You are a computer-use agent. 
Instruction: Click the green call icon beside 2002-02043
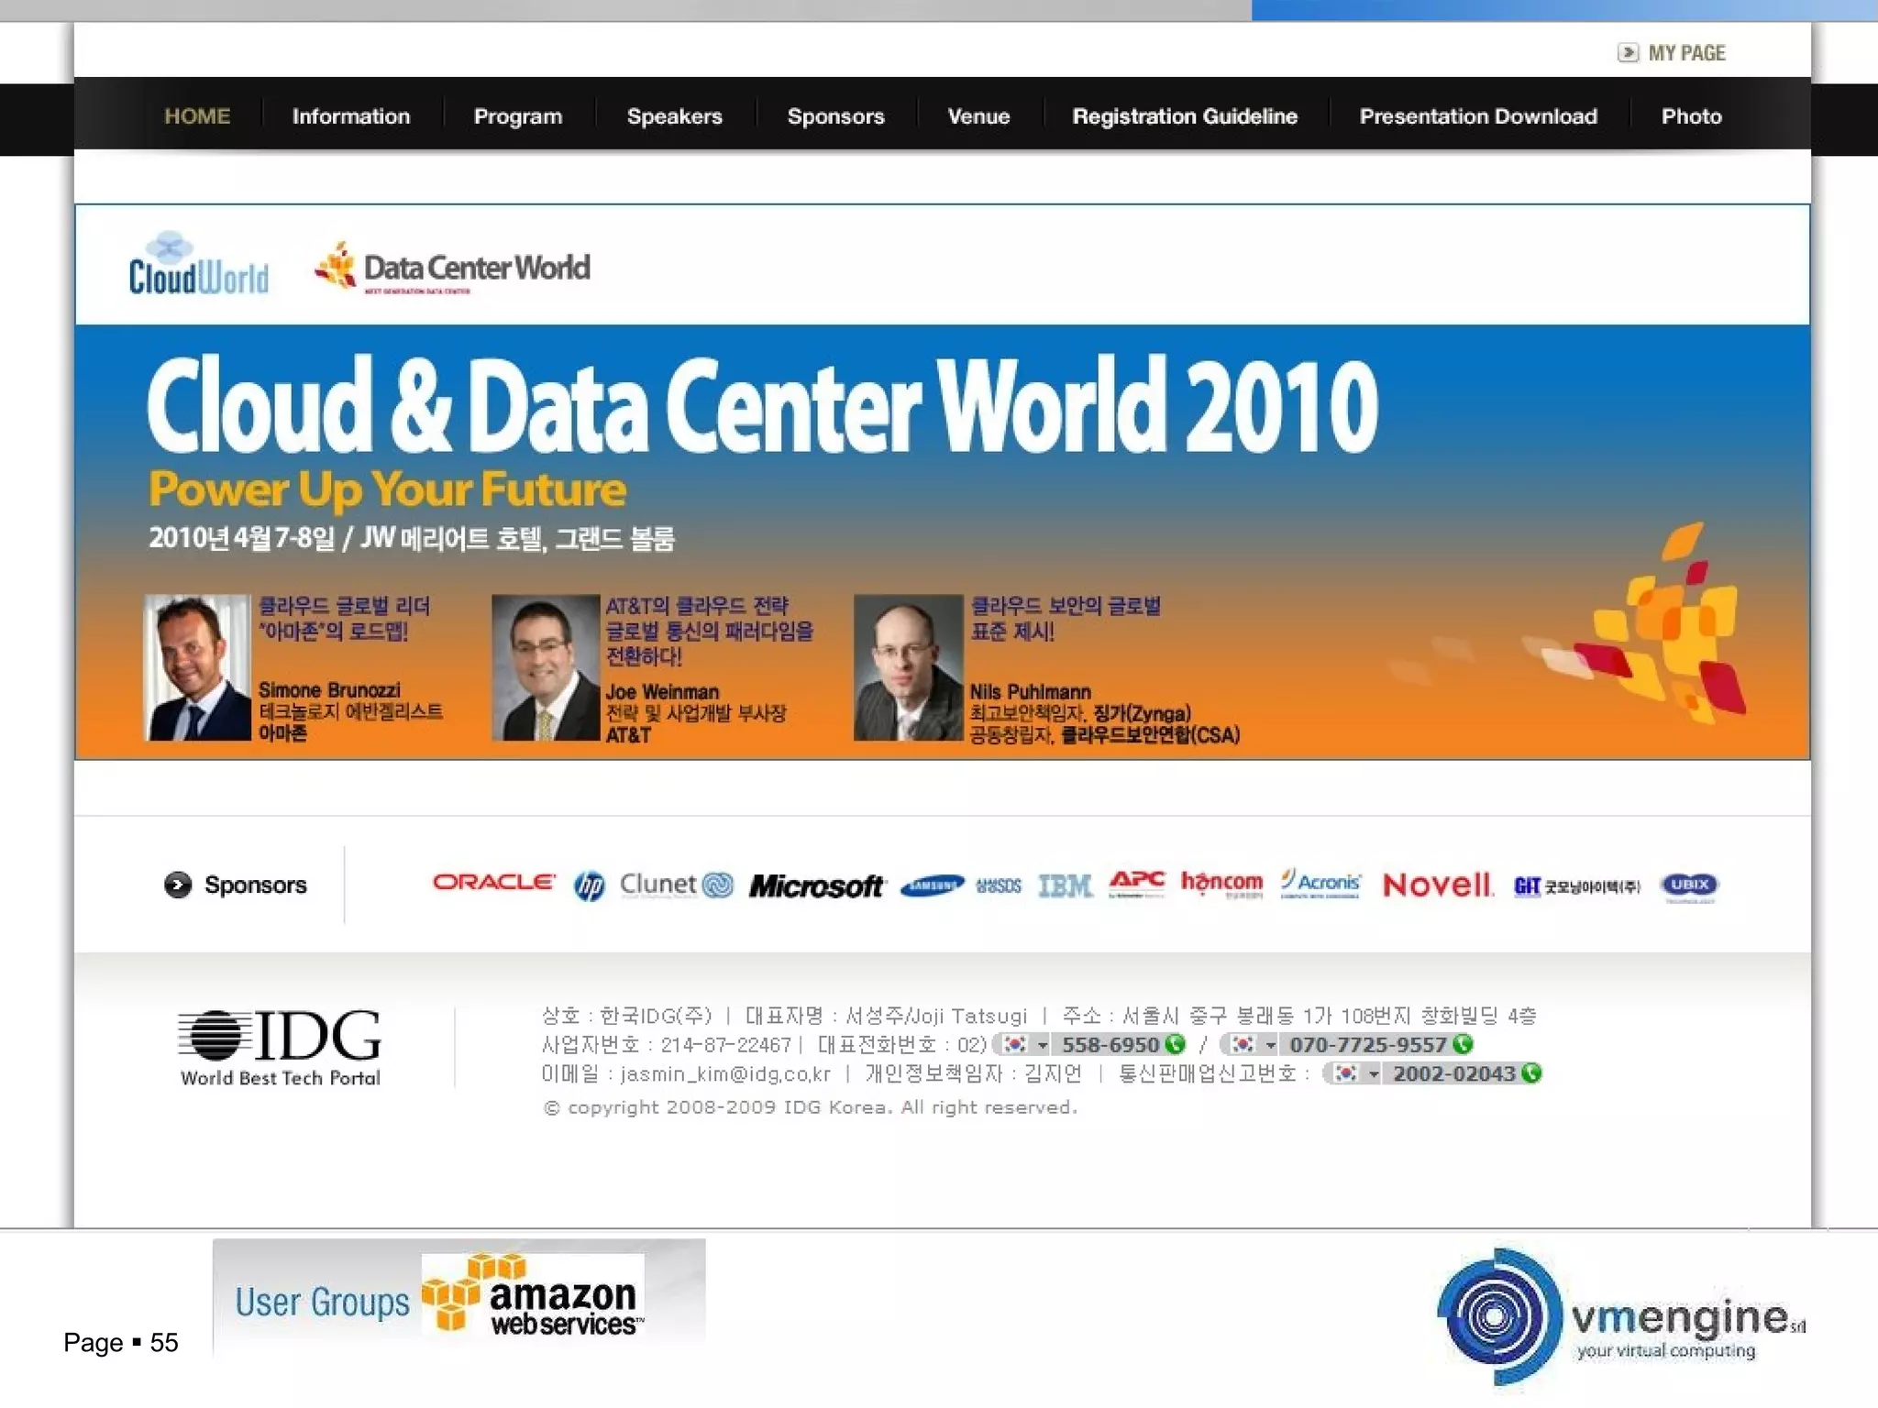click(x=1531, y=1073)
